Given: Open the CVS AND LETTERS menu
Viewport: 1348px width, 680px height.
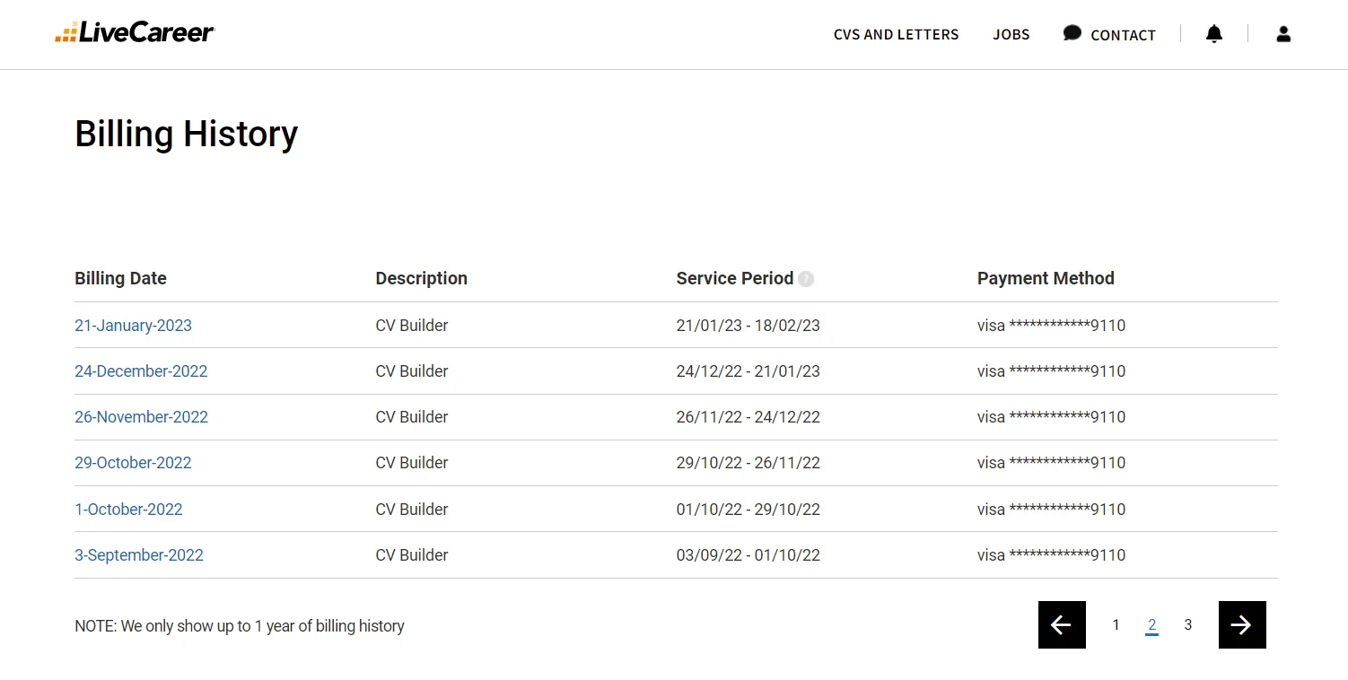Looking at the screenshot, I should [x=896, y=35].
